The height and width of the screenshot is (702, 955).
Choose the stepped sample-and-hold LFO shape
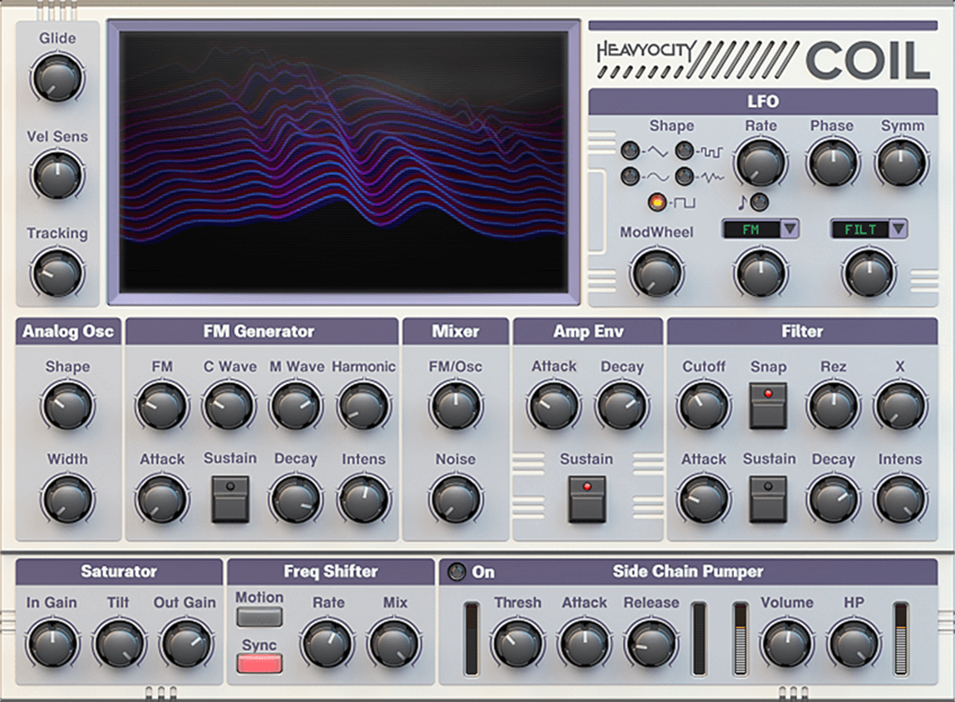(x=685, y=151)
